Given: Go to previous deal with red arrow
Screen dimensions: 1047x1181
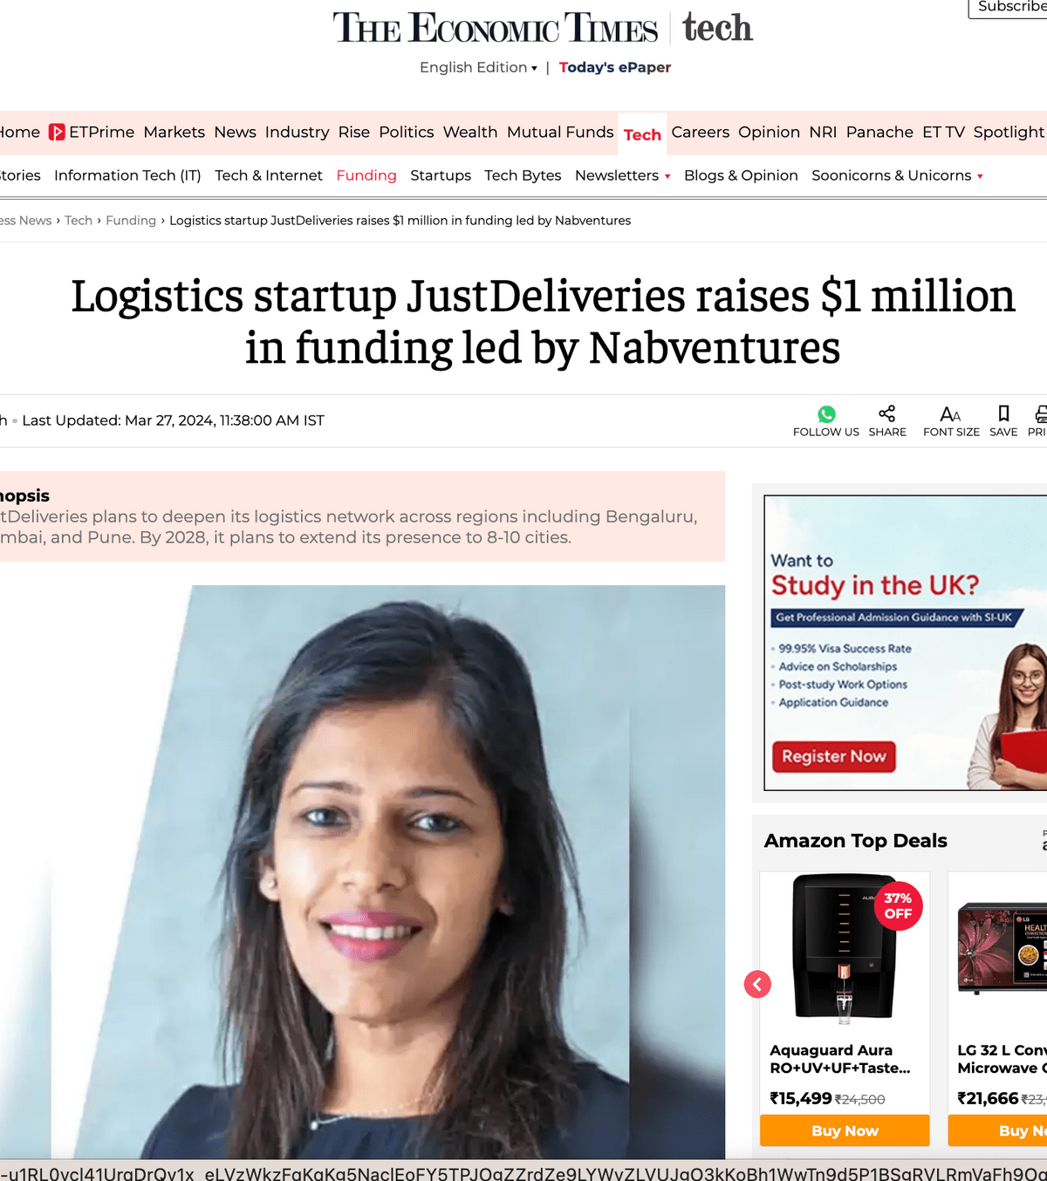Looking at the screenshot, I should coord(757,985).
